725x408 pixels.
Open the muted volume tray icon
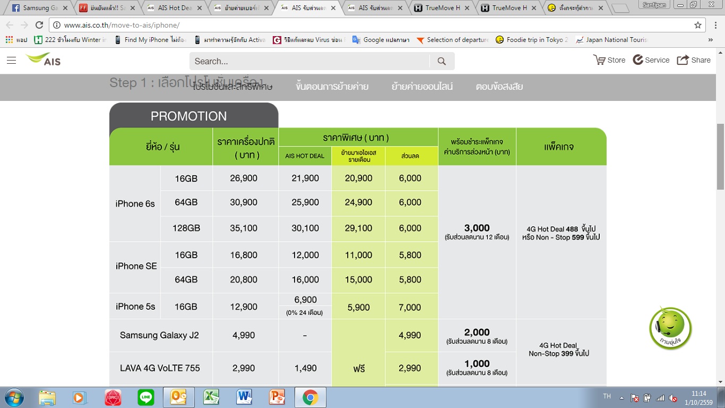point(673,398)
